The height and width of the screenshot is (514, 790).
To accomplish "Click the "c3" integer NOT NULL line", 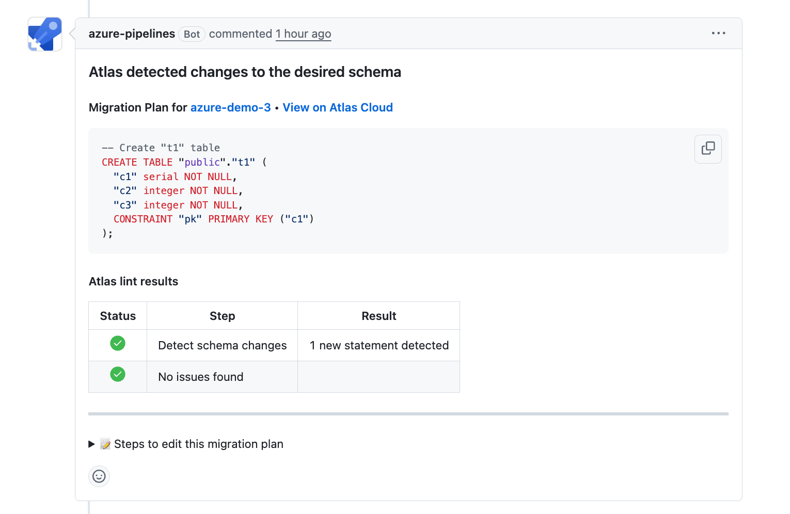I will coord(178,205).
